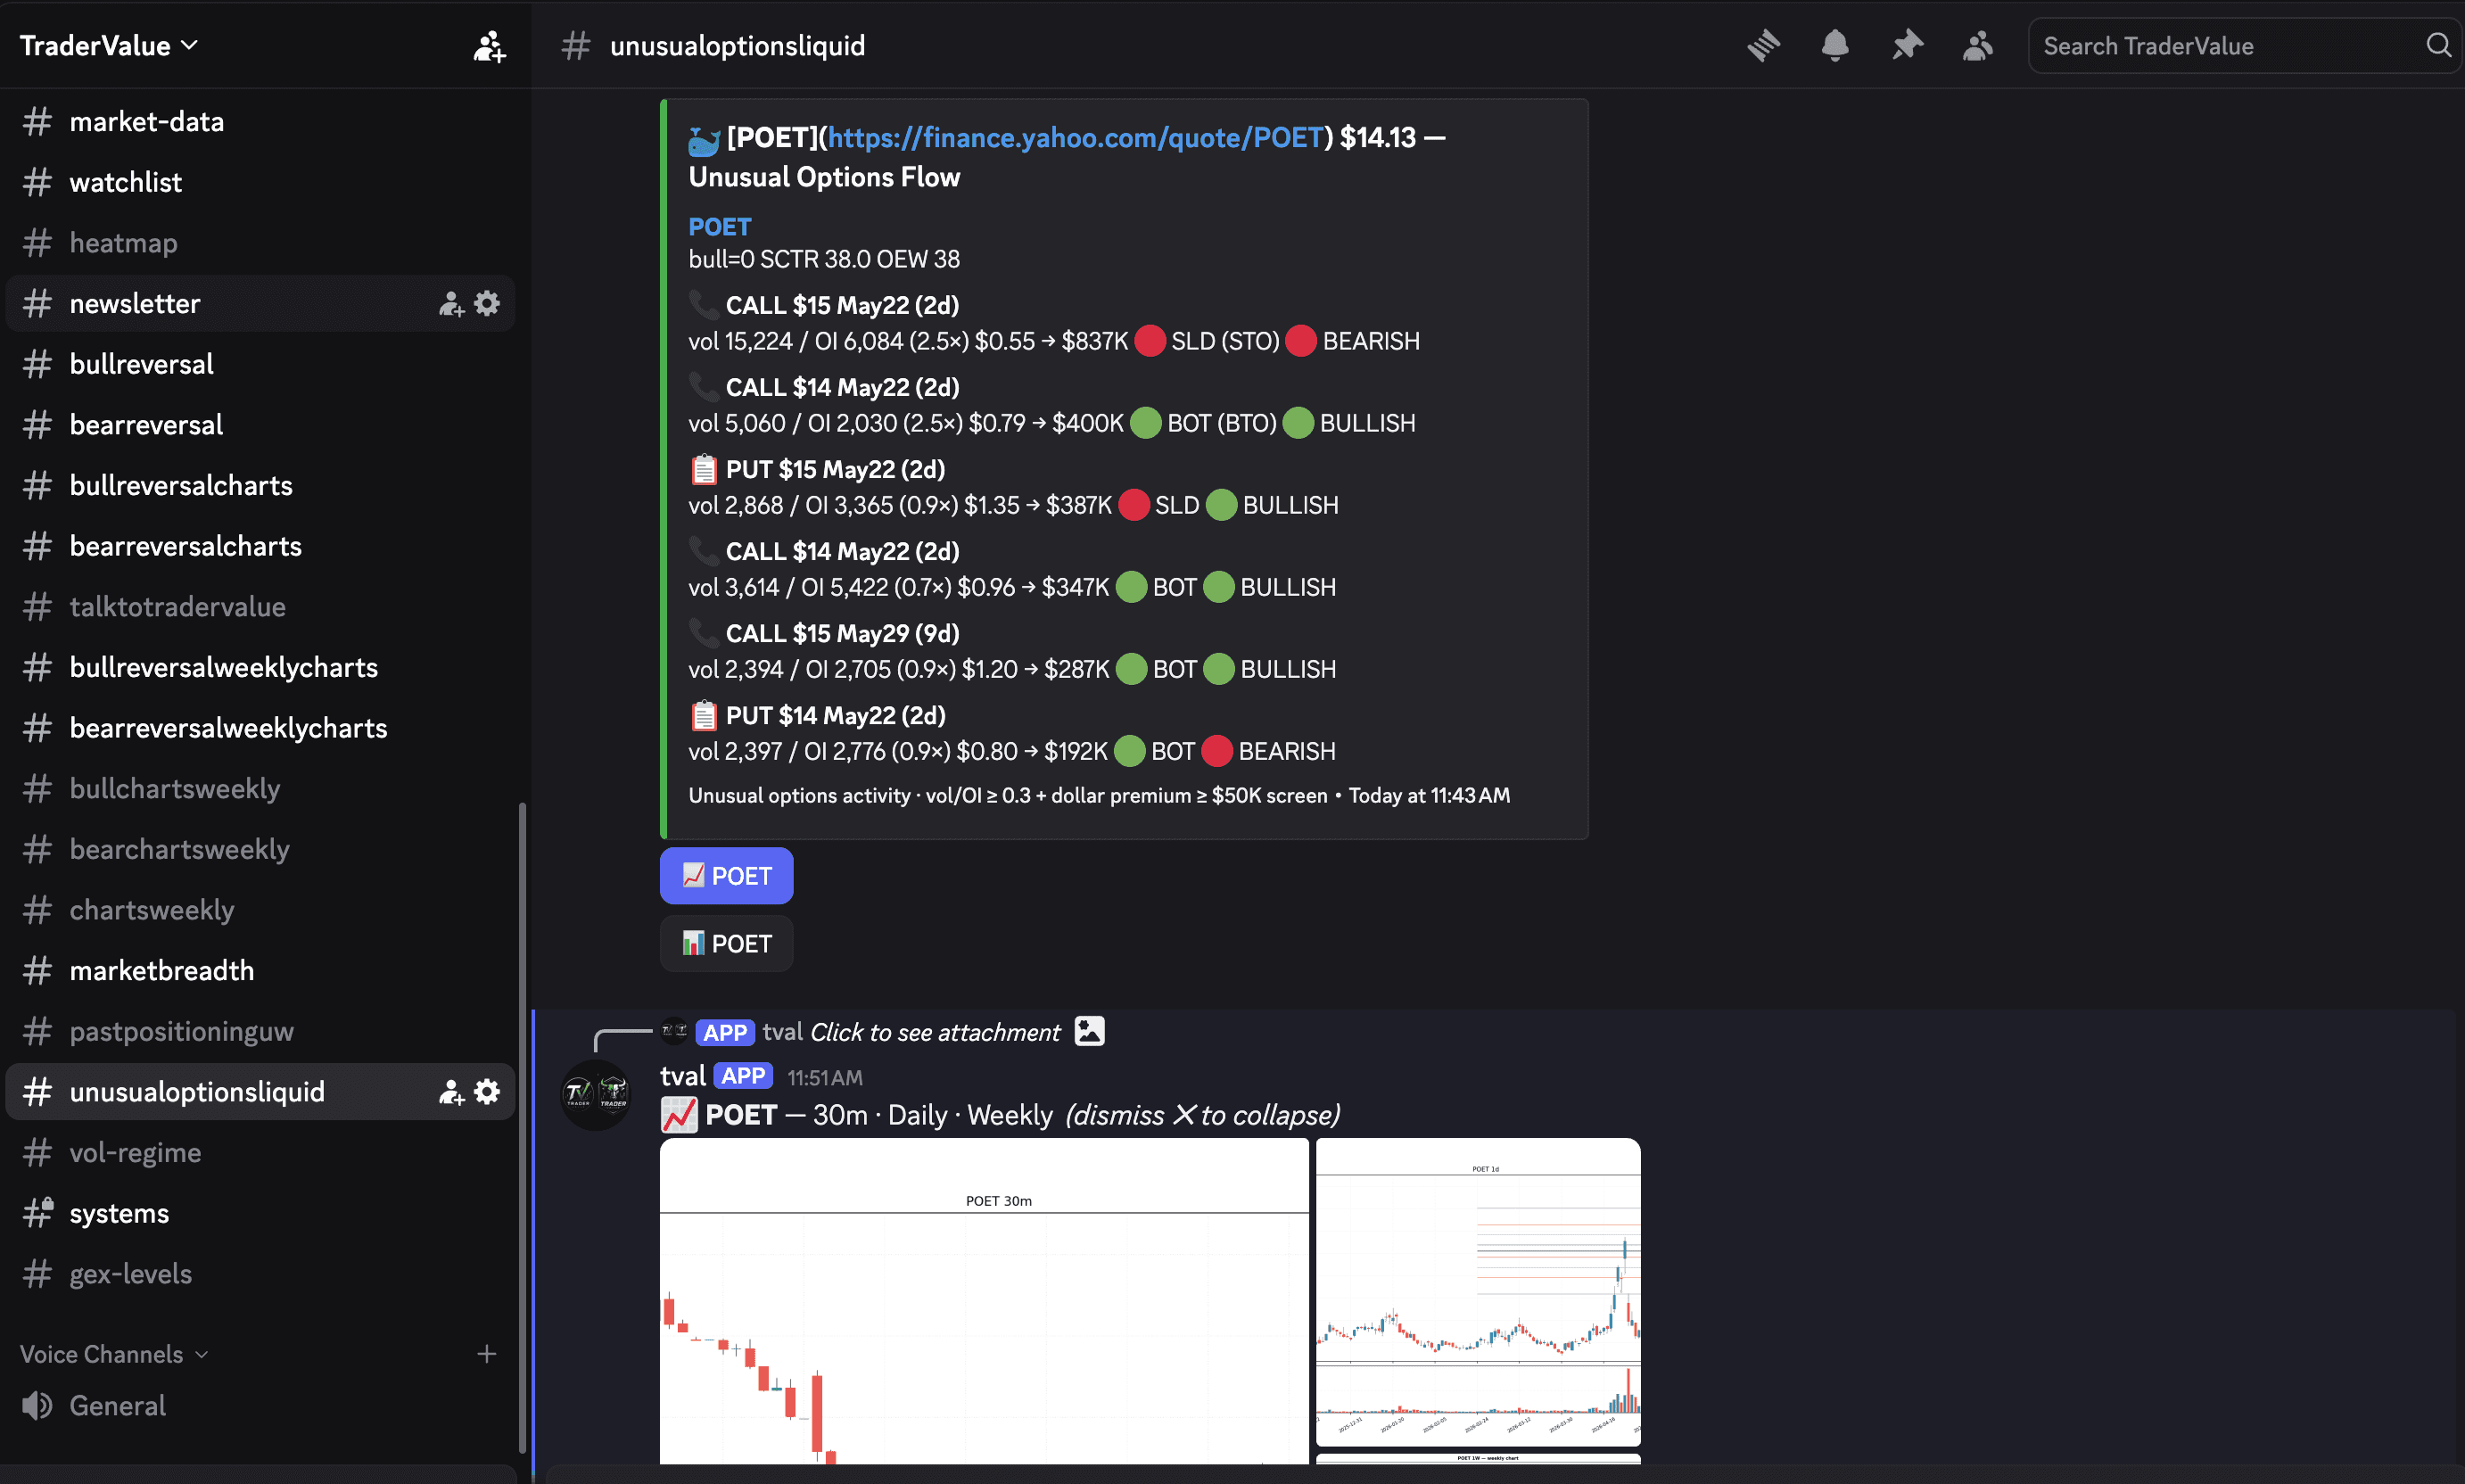Open the Threads icon in channel header
The width and height of the screenshot is (2465, 1484).
click(x=1764, y=45)
